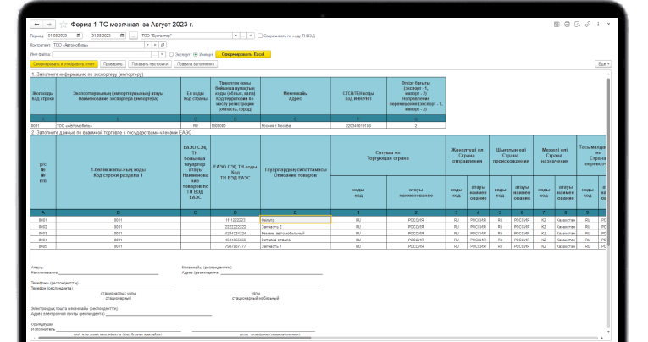Viewport: 648px width, 342px height.
Task: Open print preview icon in title bar
Action: click(578, 25)
